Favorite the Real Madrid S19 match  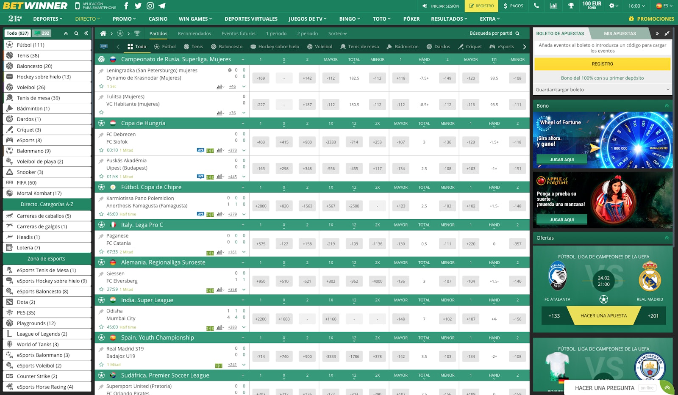click(102, 364)
